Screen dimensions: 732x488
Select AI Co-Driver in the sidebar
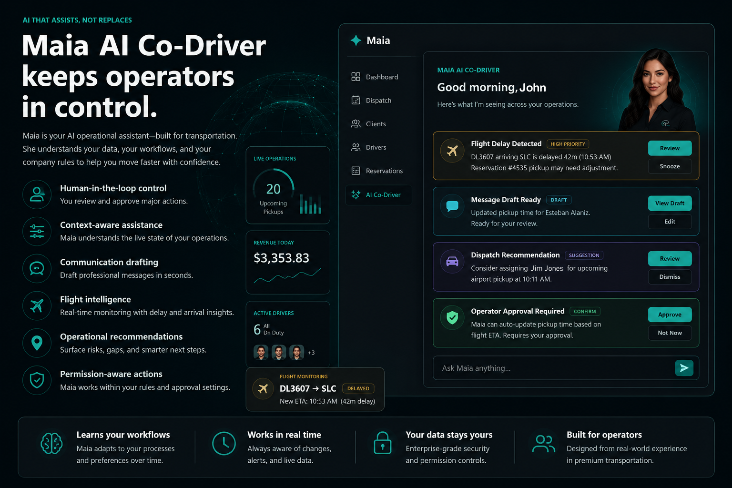(x=378, y=195)
